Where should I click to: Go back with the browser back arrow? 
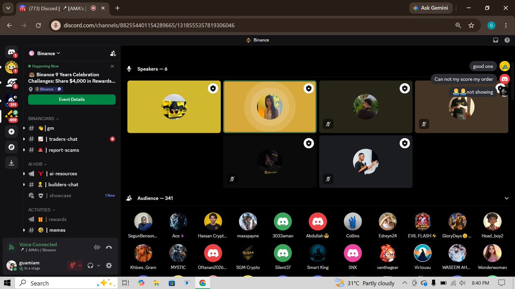9,25
